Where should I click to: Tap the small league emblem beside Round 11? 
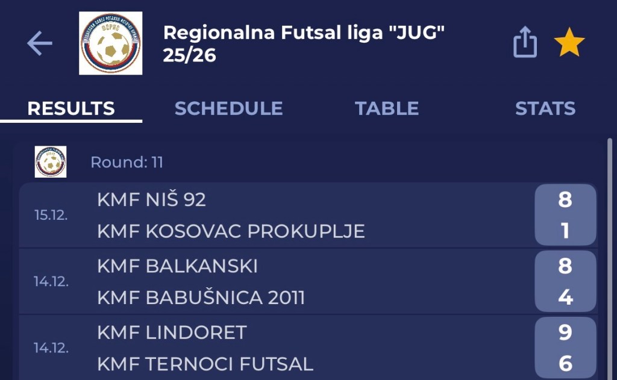click(x=51, y=162)
